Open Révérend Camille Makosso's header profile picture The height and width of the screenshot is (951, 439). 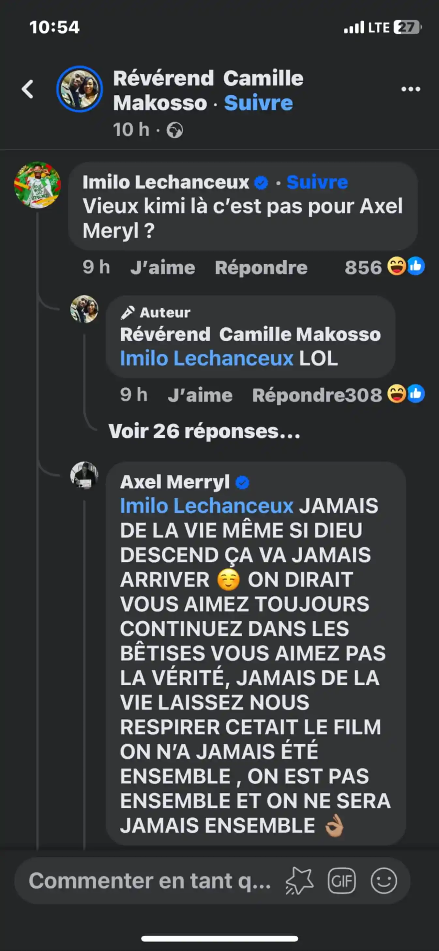pyautogui.click(x=79, y=89)
